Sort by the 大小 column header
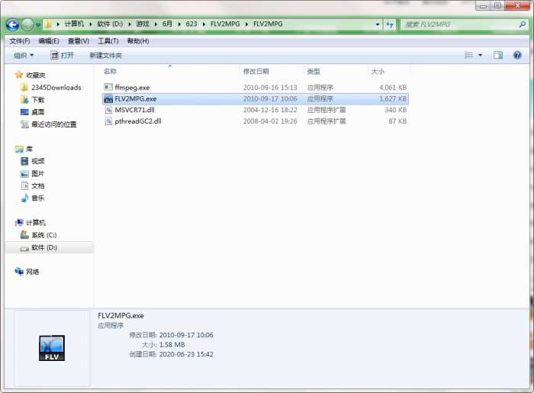The width and height of the screenshot is (534, 393). coord(378,71)
